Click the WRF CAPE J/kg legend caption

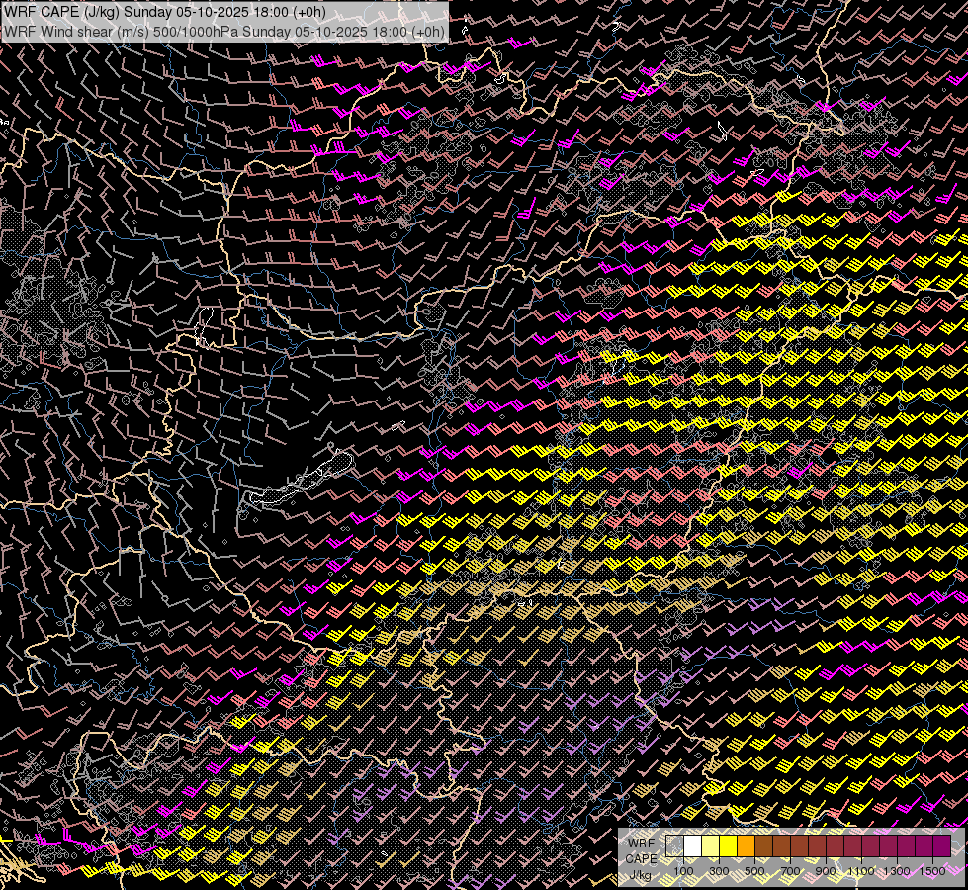pos(641,858)
